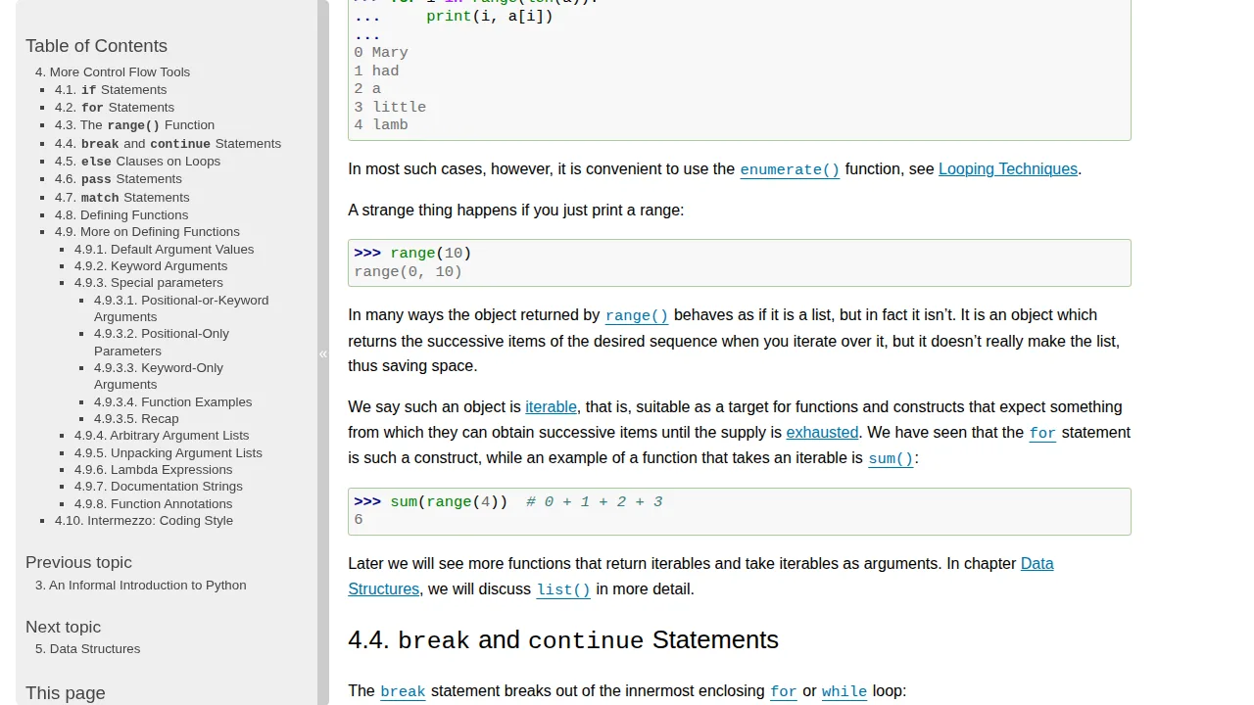Jump to 4.9.3.2 Positional-Only Parameters
This screenshot has height=705, width=1254.
(x=162, y=342)
